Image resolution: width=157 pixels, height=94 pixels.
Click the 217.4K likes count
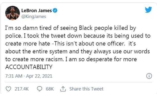pos(22,89)
